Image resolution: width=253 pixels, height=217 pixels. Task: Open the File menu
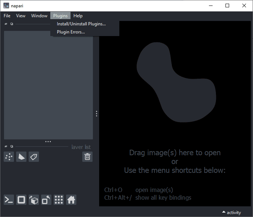tap(7, 16)
